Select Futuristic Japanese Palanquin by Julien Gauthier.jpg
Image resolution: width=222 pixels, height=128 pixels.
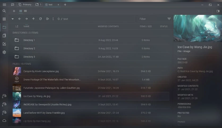91,88
